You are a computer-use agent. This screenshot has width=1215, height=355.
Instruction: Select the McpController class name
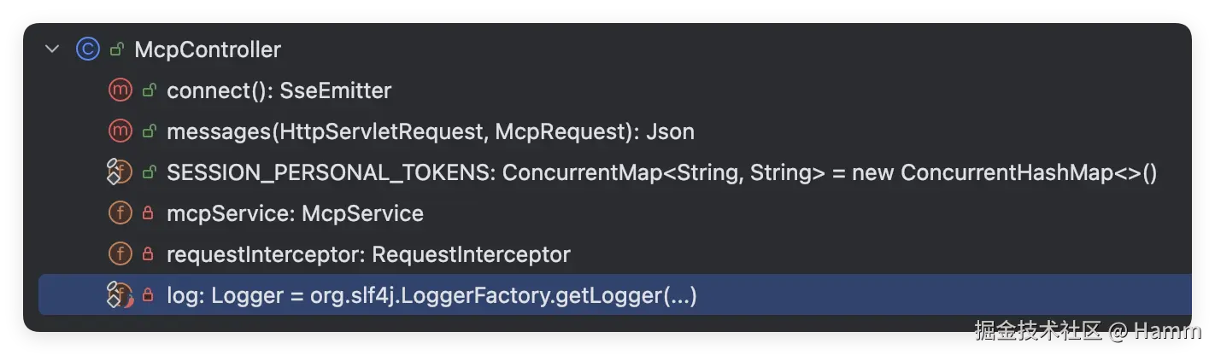208,49
